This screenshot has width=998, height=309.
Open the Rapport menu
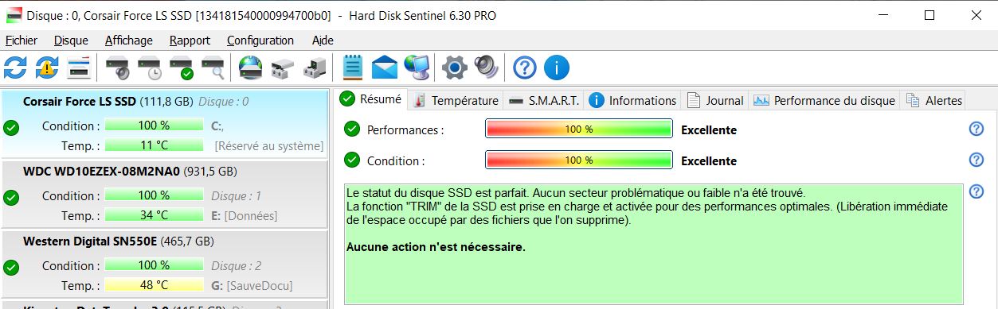190,41
